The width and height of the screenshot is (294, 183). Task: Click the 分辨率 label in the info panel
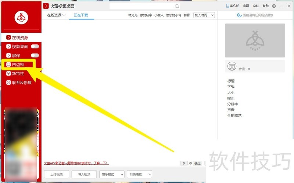pos(233,104)
